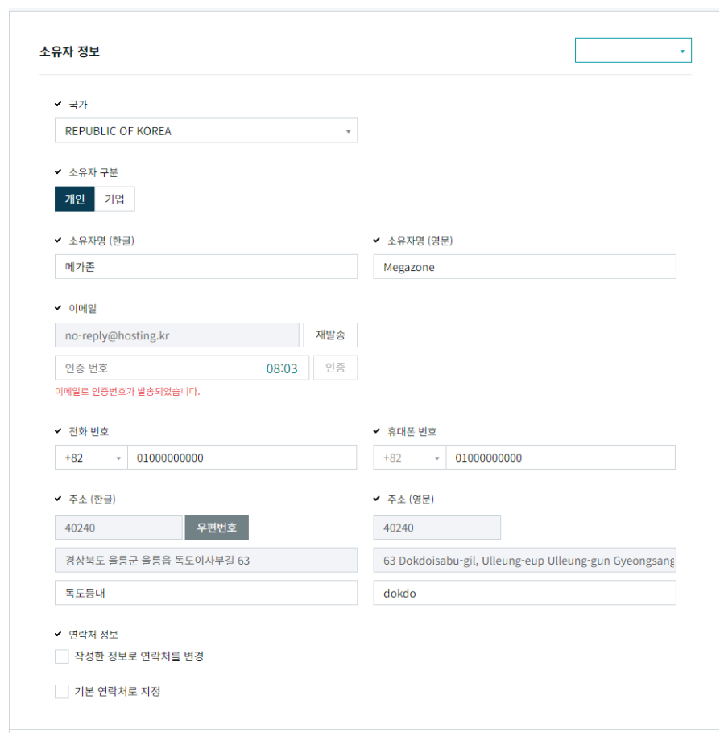Check the 기본 연락처로 지정 option

[61, 690]
